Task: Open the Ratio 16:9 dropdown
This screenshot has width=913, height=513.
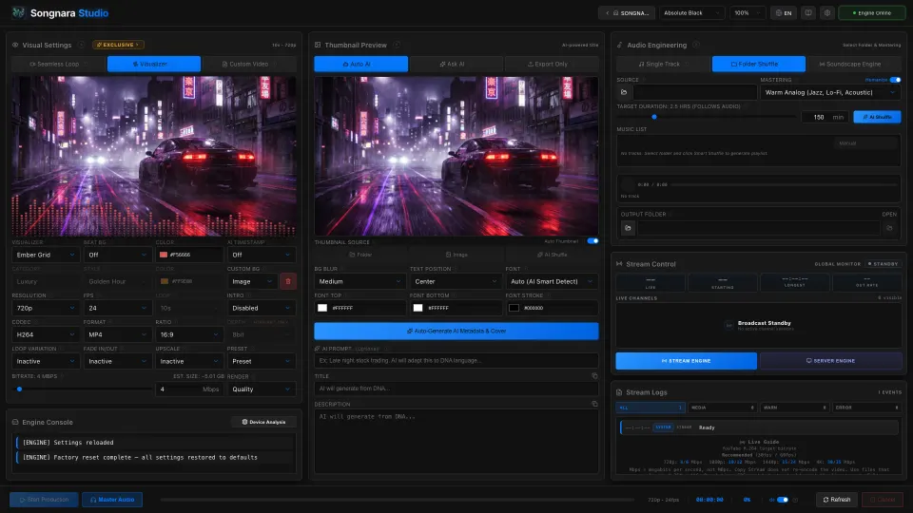Action: point(188,334)
